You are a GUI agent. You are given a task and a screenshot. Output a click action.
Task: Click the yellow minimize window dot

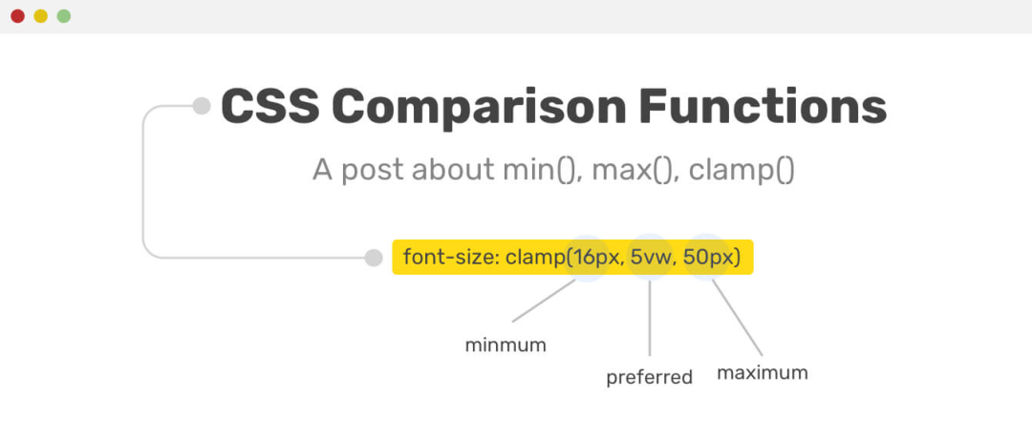point(41,16)
